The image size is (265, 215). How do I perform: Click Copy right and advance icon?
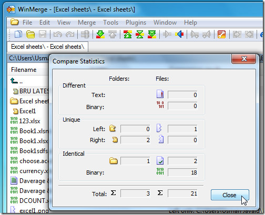pyautogui.click(x=195, y=34)
